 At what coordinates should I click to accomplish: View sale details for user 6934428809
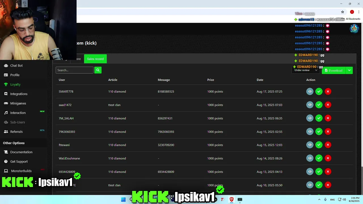click(x=310, y=171)
